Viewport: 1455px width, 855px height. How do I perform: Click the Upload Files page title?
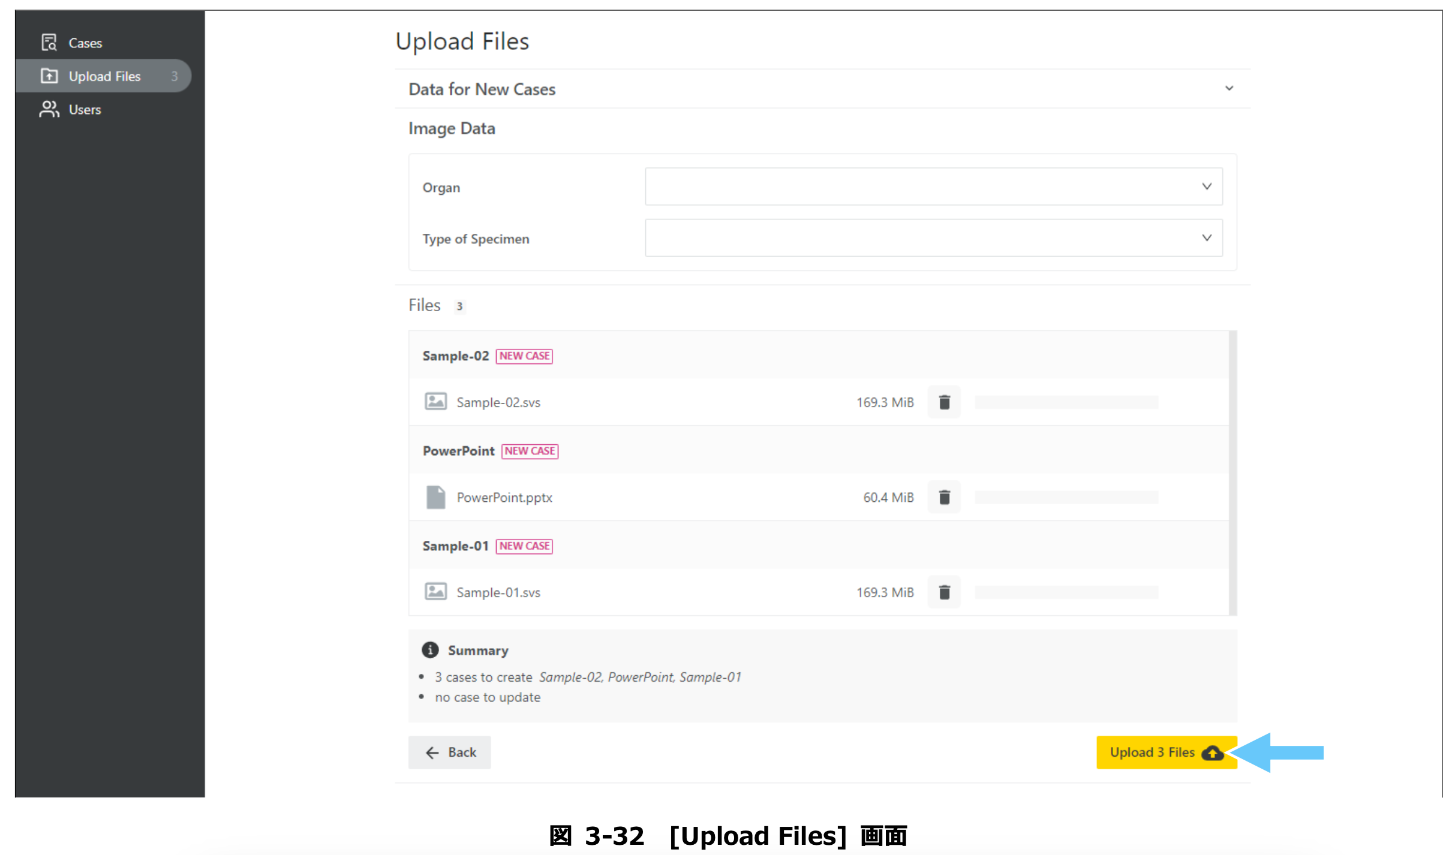pyautogui.click(x=462, y=41)
